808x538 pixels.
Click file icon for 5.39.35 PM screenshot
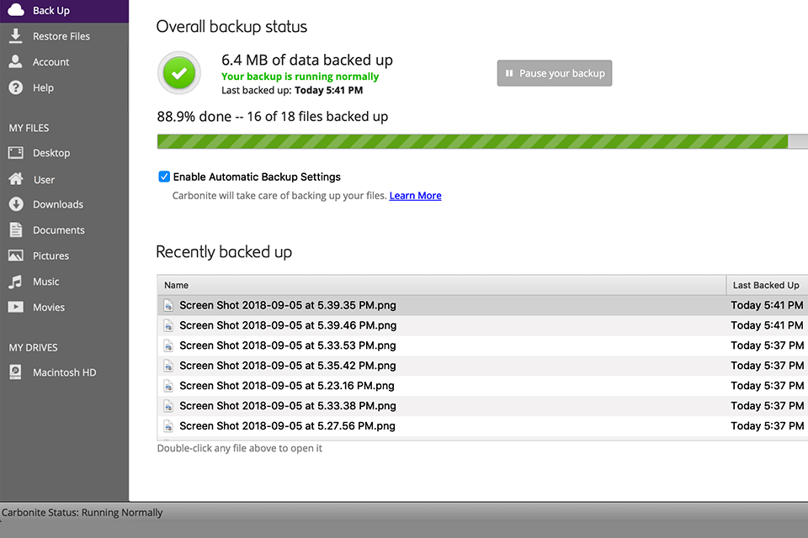[x=168, y=305]
